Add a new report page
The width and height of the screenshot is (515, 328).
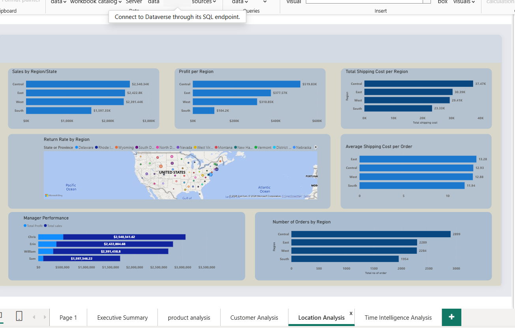pos(451,317)
